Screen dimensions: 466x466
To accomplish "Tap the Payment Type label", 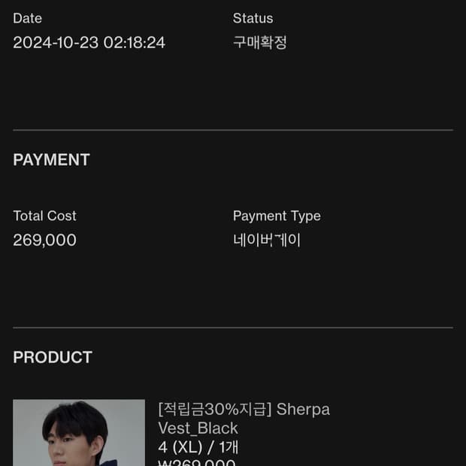I will pyautogui.click(x=277, y=216).
